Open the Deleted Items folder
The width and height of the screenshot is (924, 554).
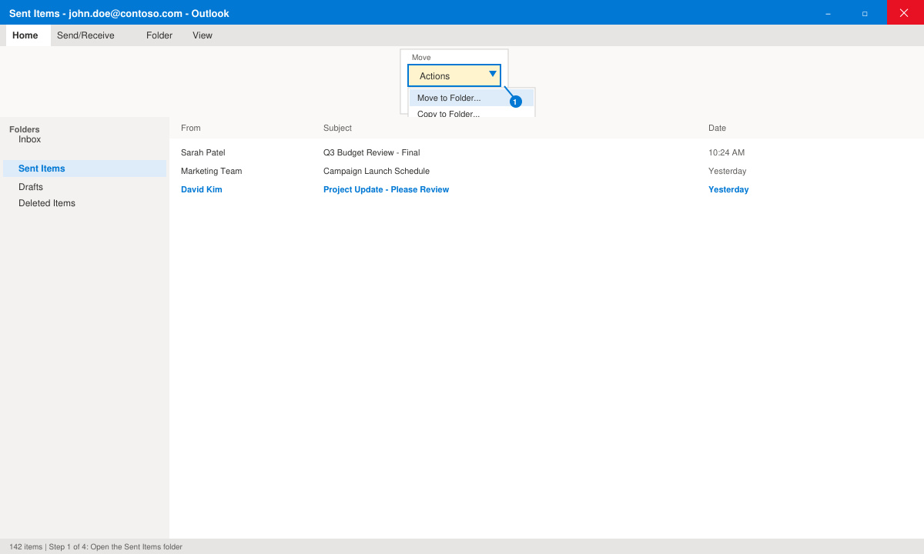[x=47, y=203]
